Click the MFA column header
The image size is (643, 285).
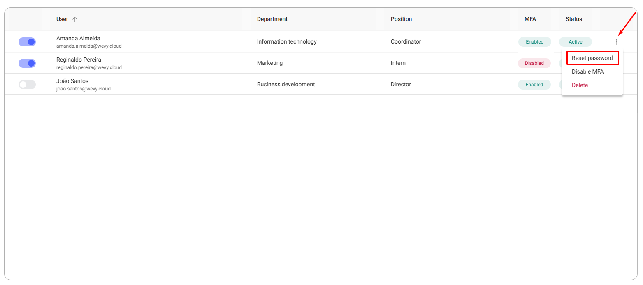[x=530, y=19]
